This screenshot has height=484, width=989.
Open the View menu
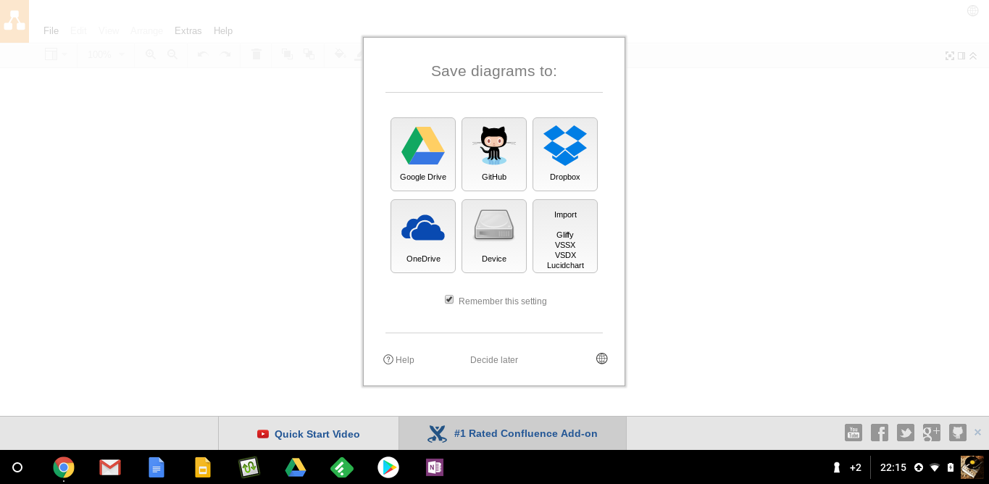[x=109, y=30]
